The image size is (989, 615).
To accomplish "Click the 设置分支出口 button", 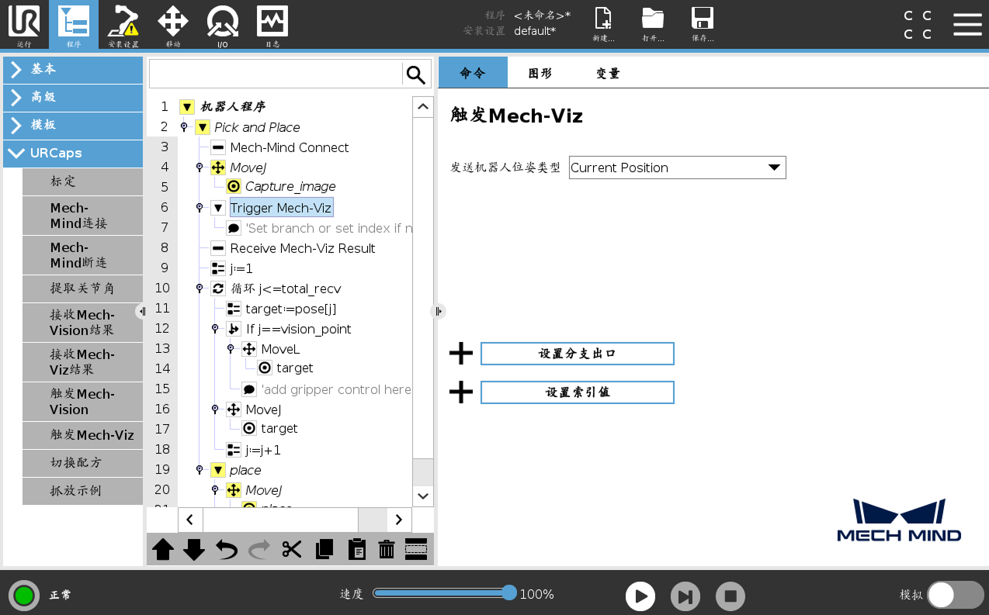I will (578, 354).
